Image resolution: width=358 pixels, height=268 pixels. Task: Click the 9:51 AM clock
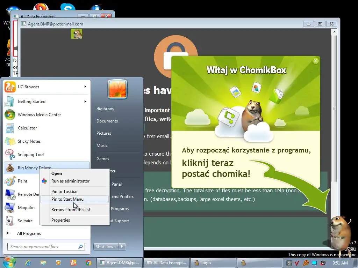[340, 263]
